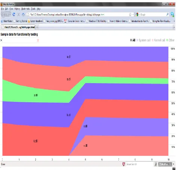Open the Getting Started bookmark

coord(20,21)
